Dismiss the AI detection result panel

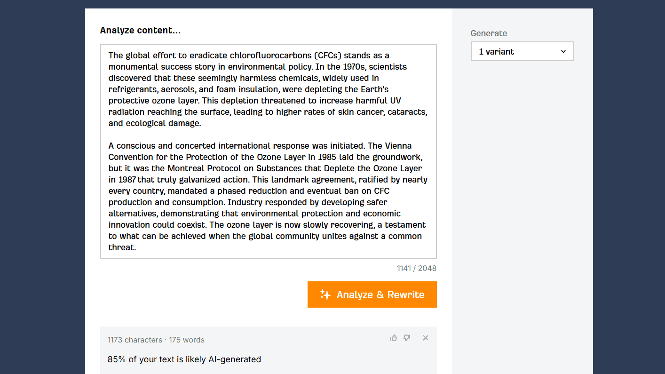(x=426, y=338)
